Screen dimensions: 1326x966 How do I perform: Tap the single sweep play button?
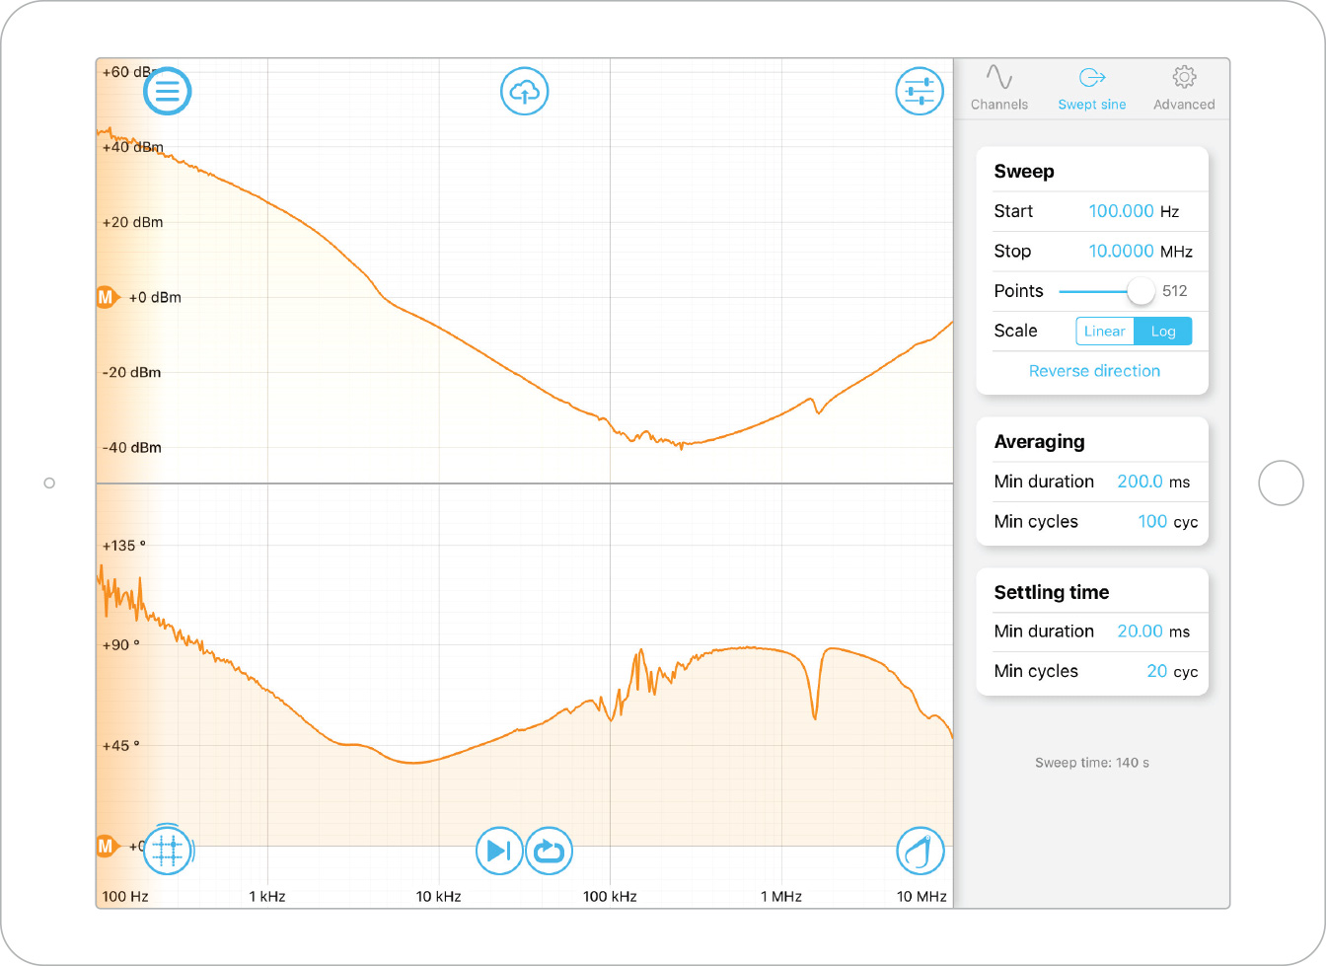point(499,851)
